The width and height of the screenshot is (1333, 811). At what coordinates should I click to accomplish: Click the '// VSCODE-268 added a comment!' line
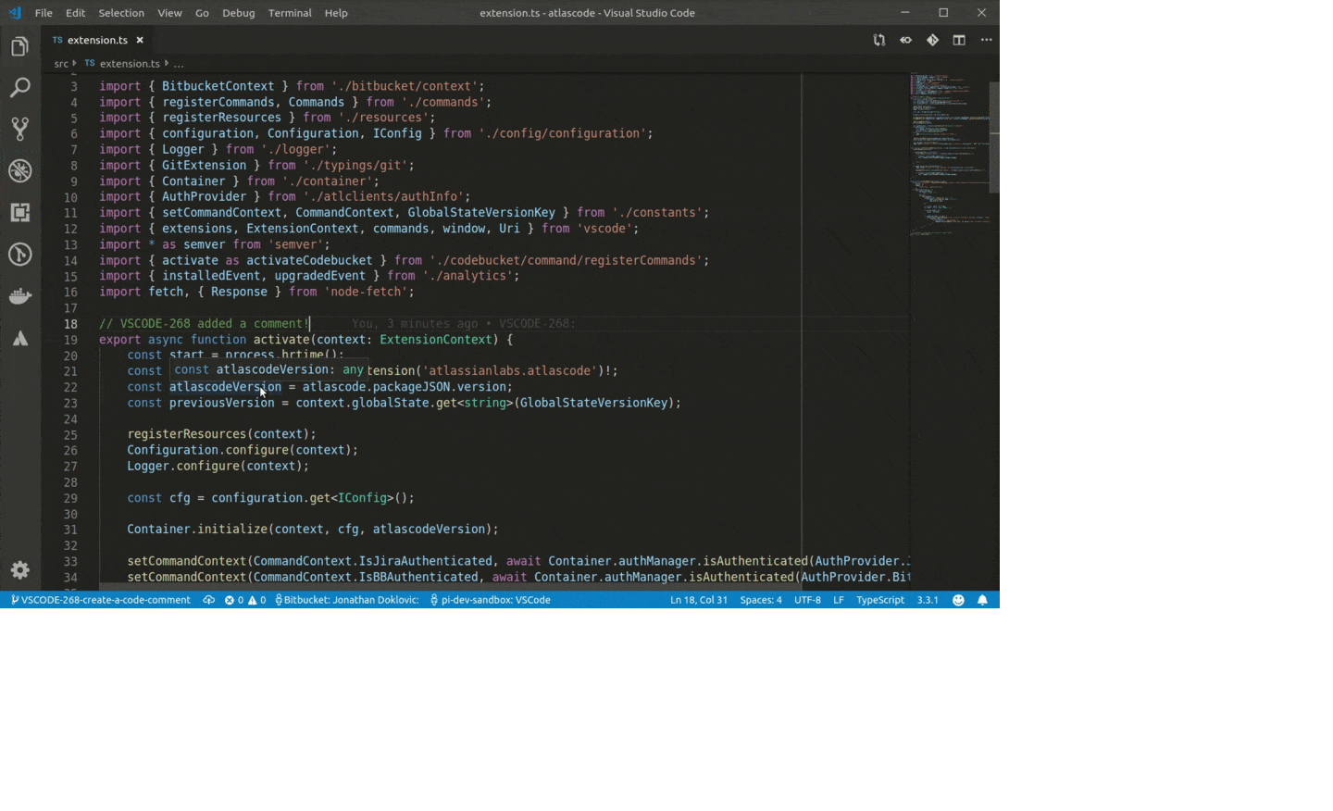204,323
